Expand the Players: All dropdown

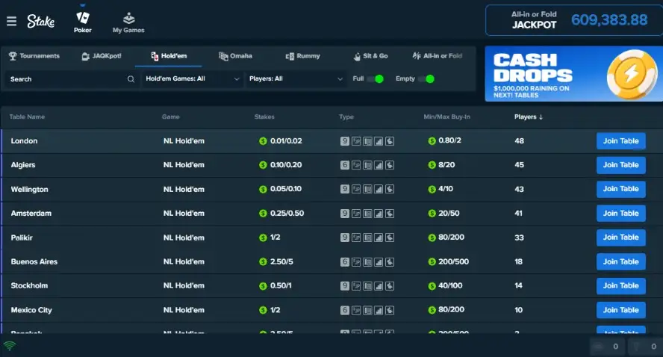click(295, 79)
